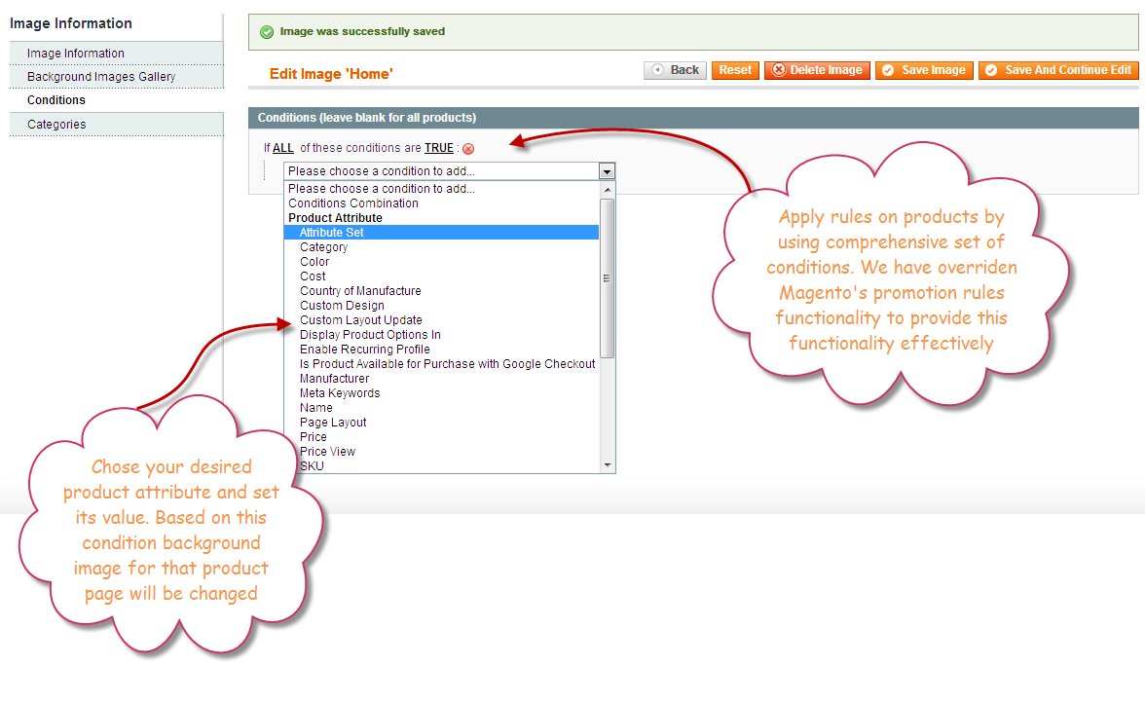
Task: Click the dropdown list scroll down arrow
Action: [x=609, y=465]
